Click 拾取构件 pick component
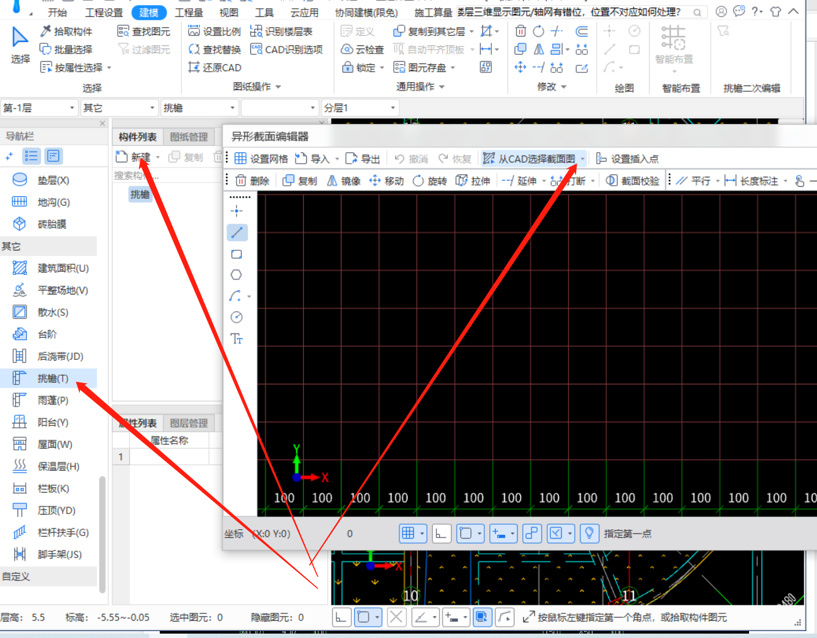The image size is (817, 638). 66,31
